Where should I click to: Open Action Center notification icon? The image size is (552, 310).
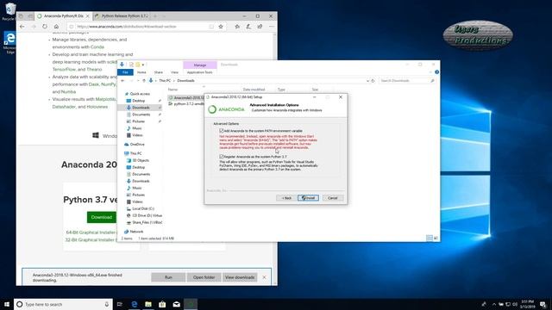point(543,304)
